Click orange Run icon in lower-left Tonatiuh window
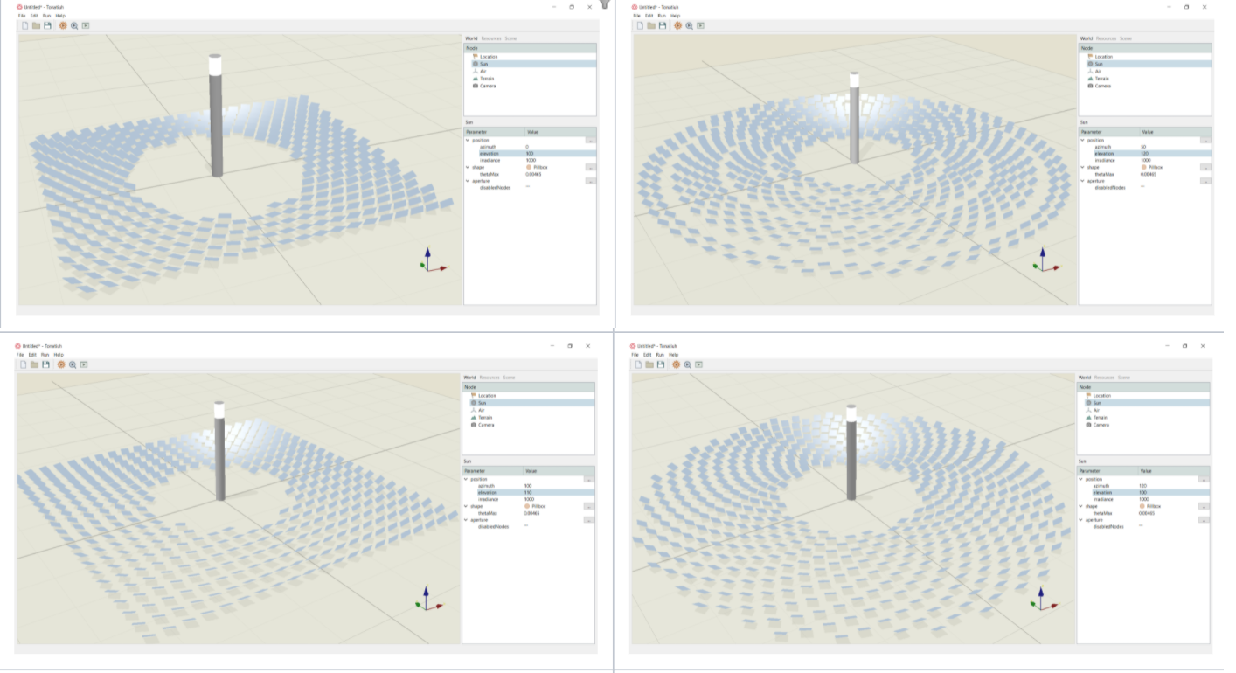The width and height of the screenshot is (1236, 673). [x=61, y=364]
